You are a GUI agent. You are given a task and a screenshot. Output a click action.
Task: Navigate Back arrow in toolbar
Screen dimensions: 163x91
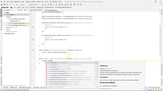point(10,5)
